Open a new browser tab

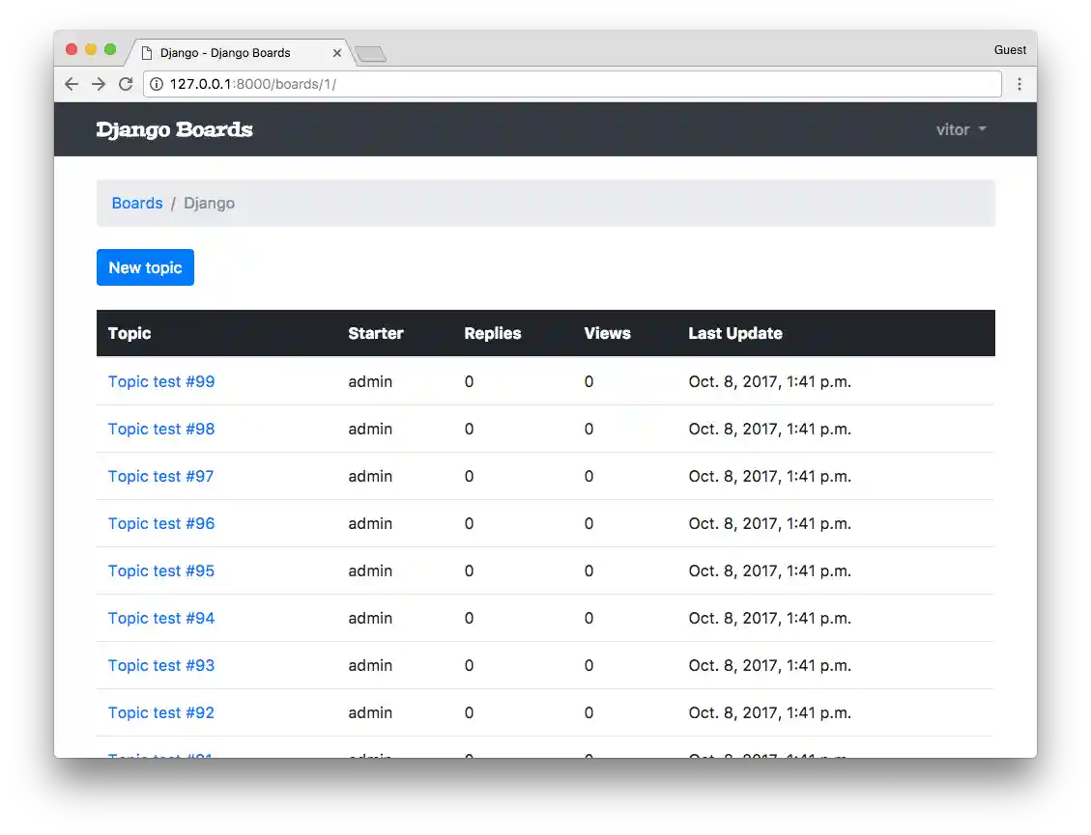click(x=370, y=54)
